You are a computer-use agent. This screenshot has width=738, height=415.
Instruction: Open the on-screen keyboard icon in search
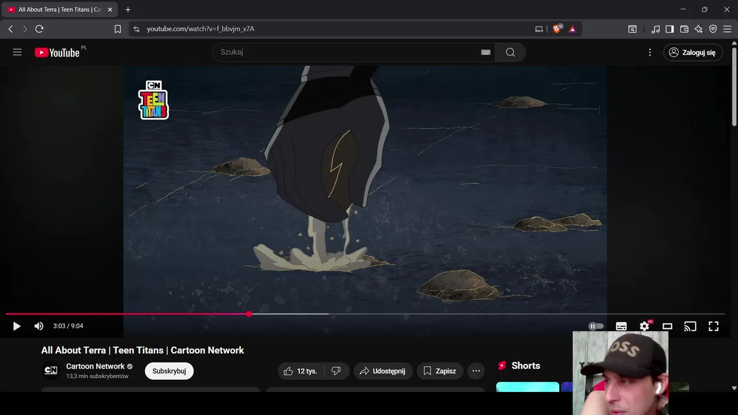click(x=486, y=52)
